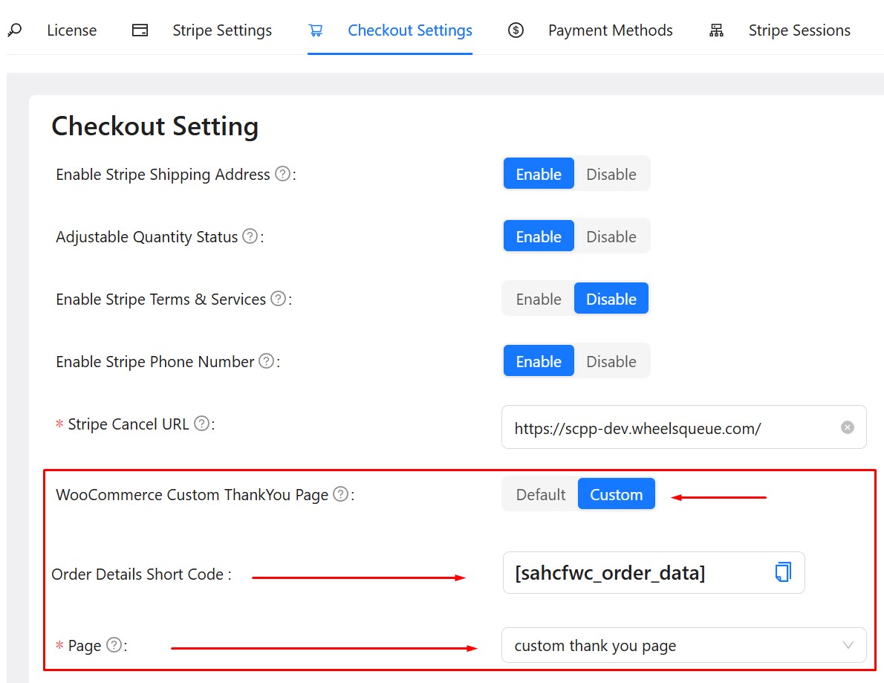
Task: Open the License tab
Action: 71,30
